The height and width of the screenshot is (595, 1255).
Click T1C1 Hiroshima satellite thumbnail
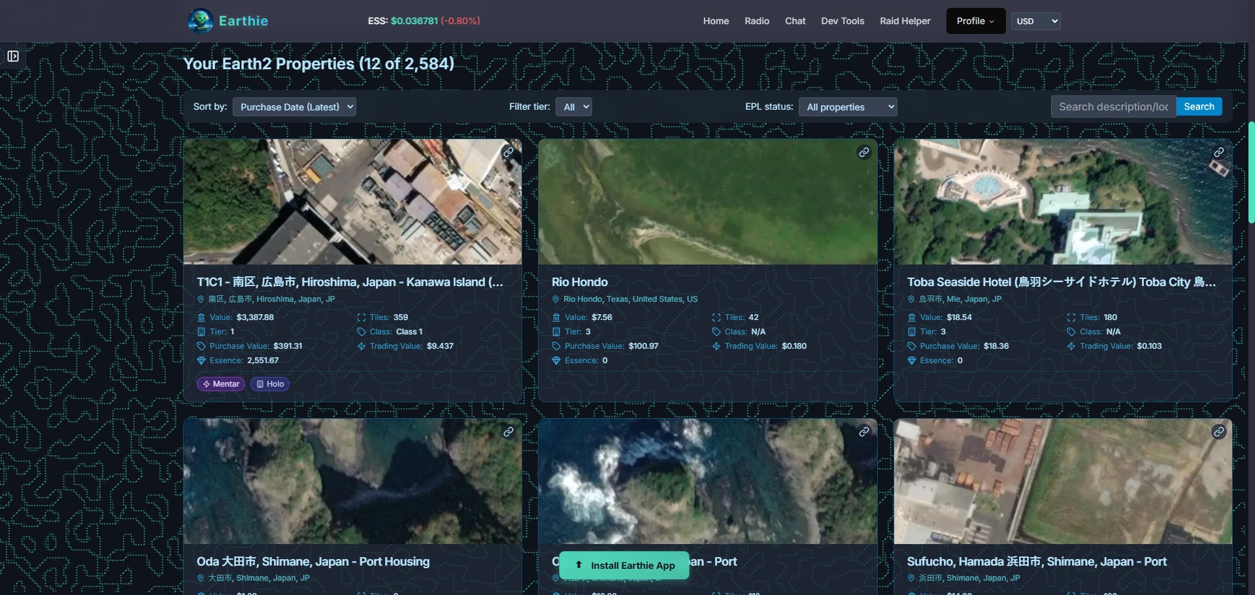[x=353, y=202]
